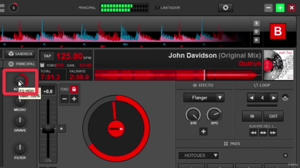Double loop length with right arrow
The width and height of the screenshot is (300, 168).
(x=274, y=98)
